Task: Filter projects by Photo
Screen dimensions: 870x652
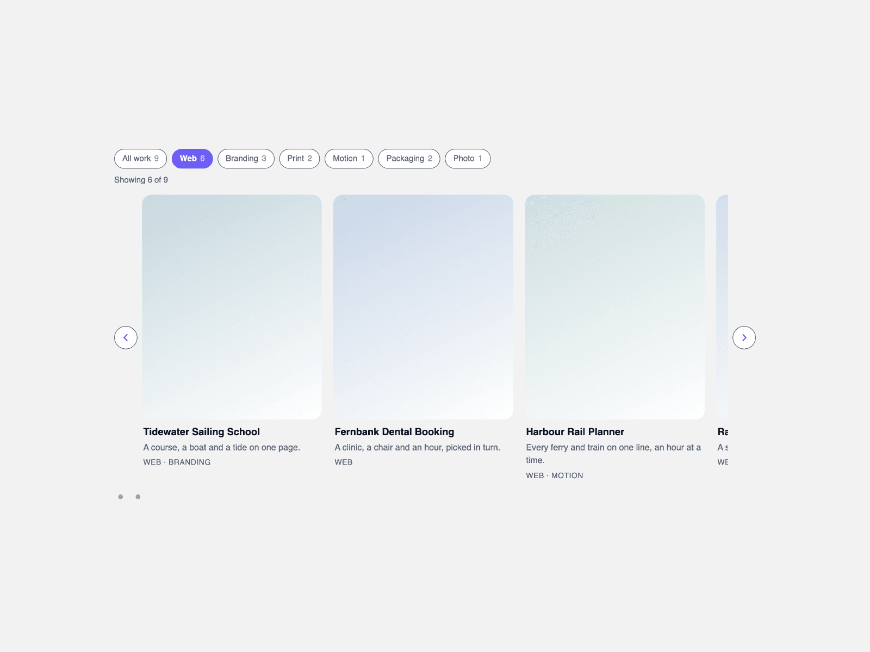Action: point(468,159)
